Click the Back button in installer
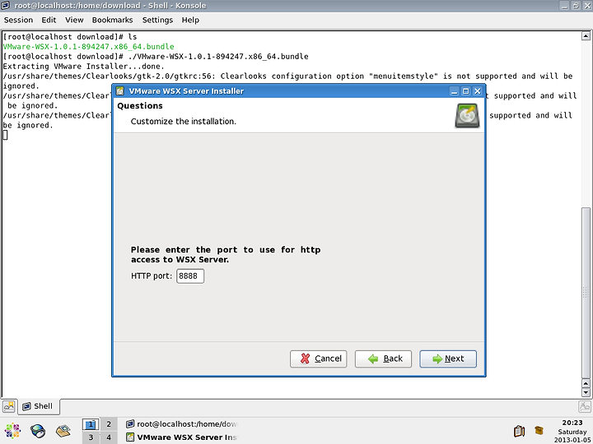 pos(383,358)
